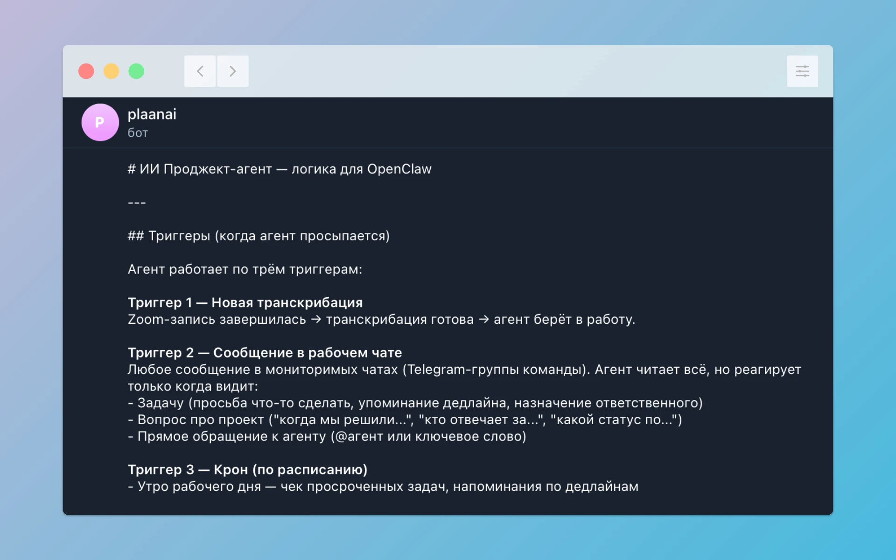Select the "Триггер 1 — Новая транскрибация" title
This screenshot has width=896, height=560.
[245, 303]
